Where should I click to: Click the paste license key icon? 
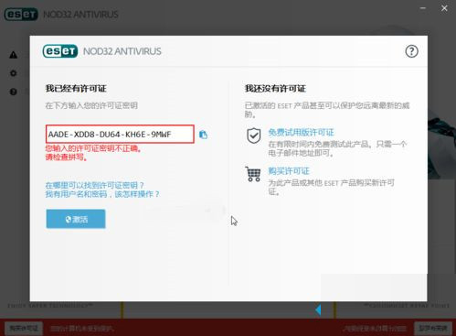click(203, 135)
